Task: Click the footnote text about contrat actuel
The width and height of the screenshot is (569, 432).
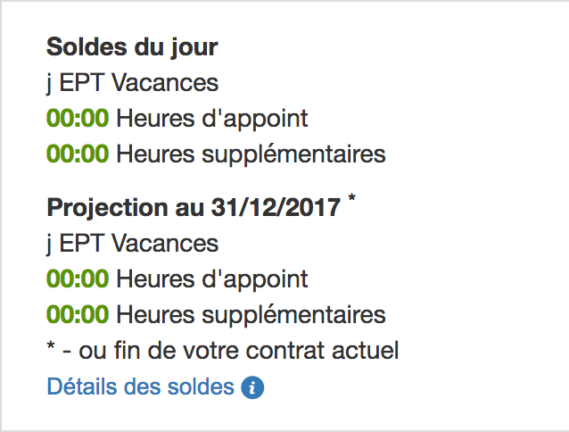Action: click(234, 351)
